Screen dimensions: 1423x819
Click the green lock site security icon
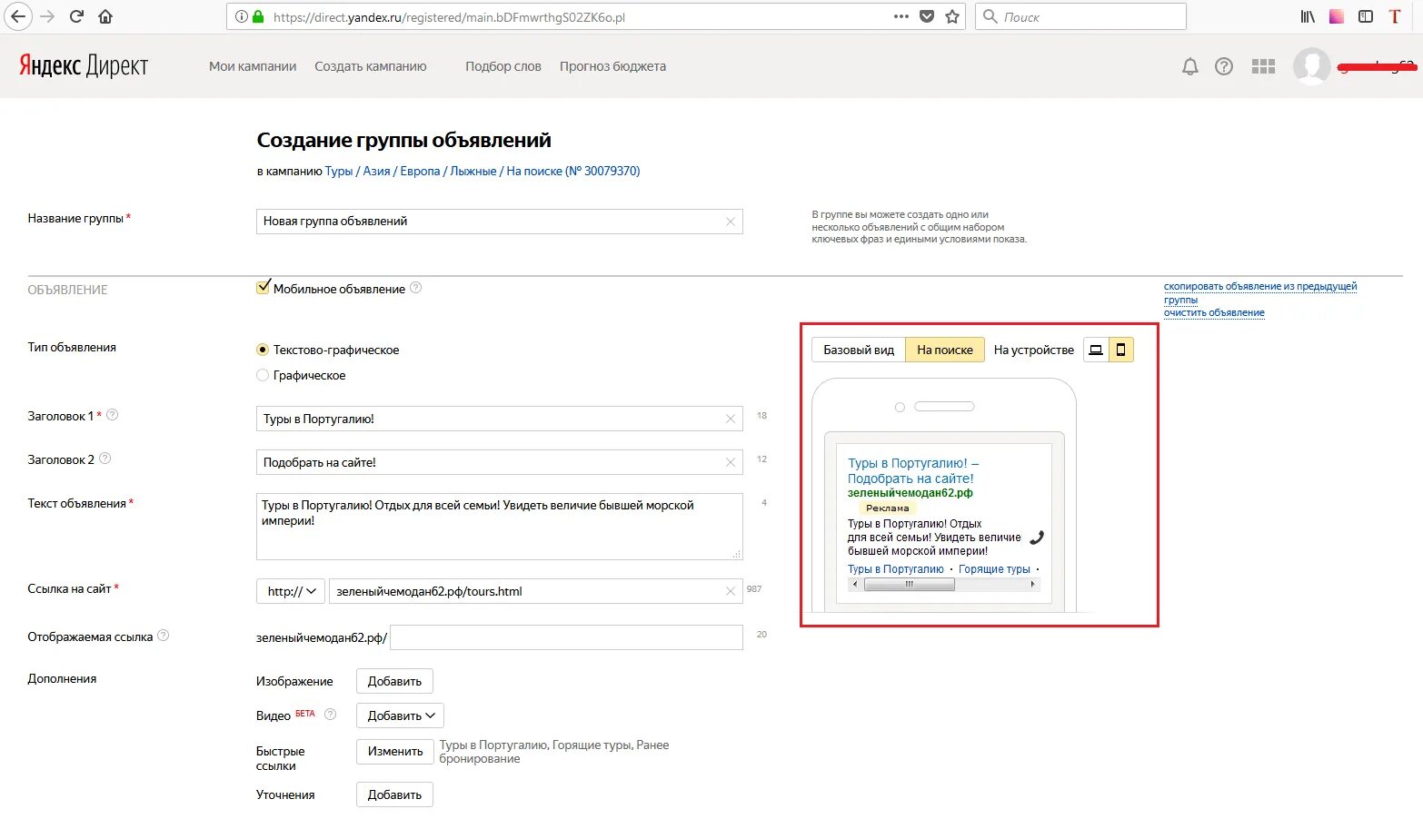point(258,16)
